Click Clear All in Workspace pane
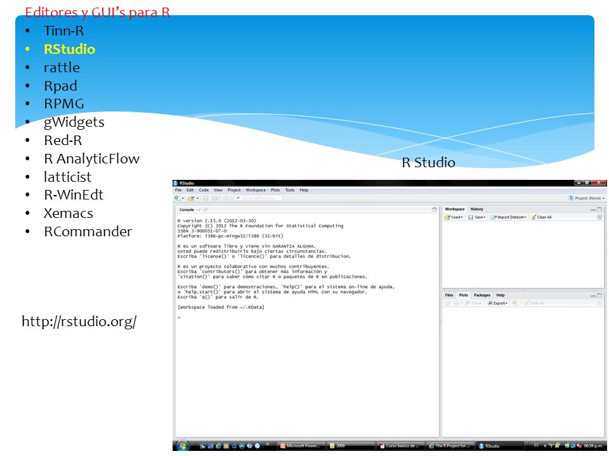Viewport: 609px width, 456px height. tap(541, 217)
